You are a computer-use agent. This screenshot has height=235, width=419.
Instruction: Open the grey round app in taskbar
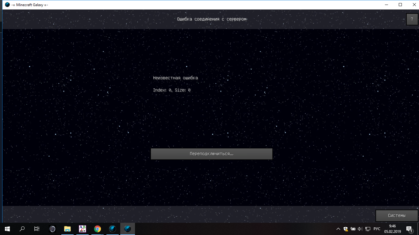point(52,229)
